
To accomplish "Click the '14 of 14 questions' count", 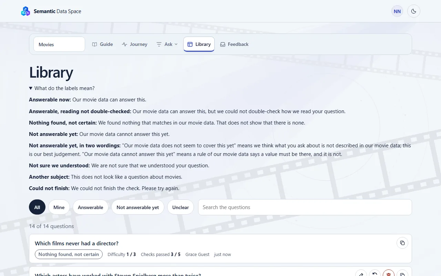I will pyautogui.click(x=51, y=226).
